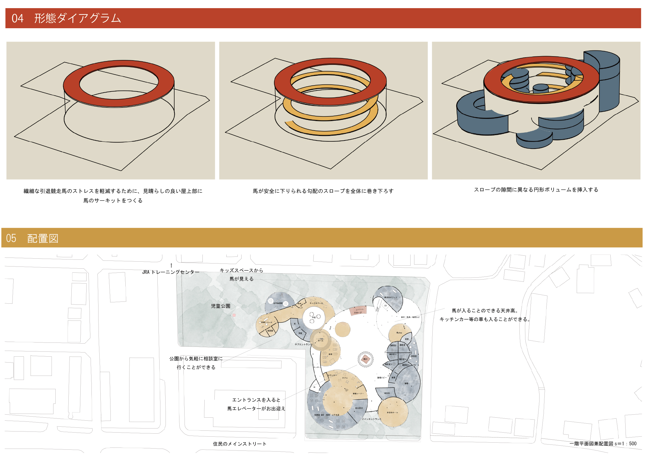Click the north arrow above JRA label
The width and height of the screenshot is (647, 457).
pos(171,265)
